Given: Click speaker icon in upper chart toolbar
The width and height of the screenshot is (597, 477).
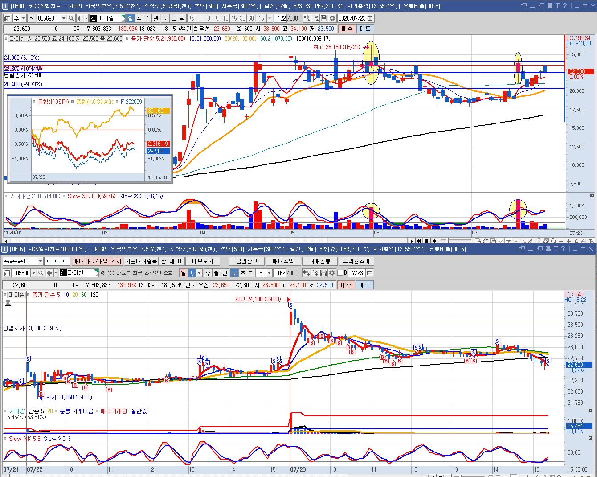Looking at the screenshot, I should [x=80, y=18].
